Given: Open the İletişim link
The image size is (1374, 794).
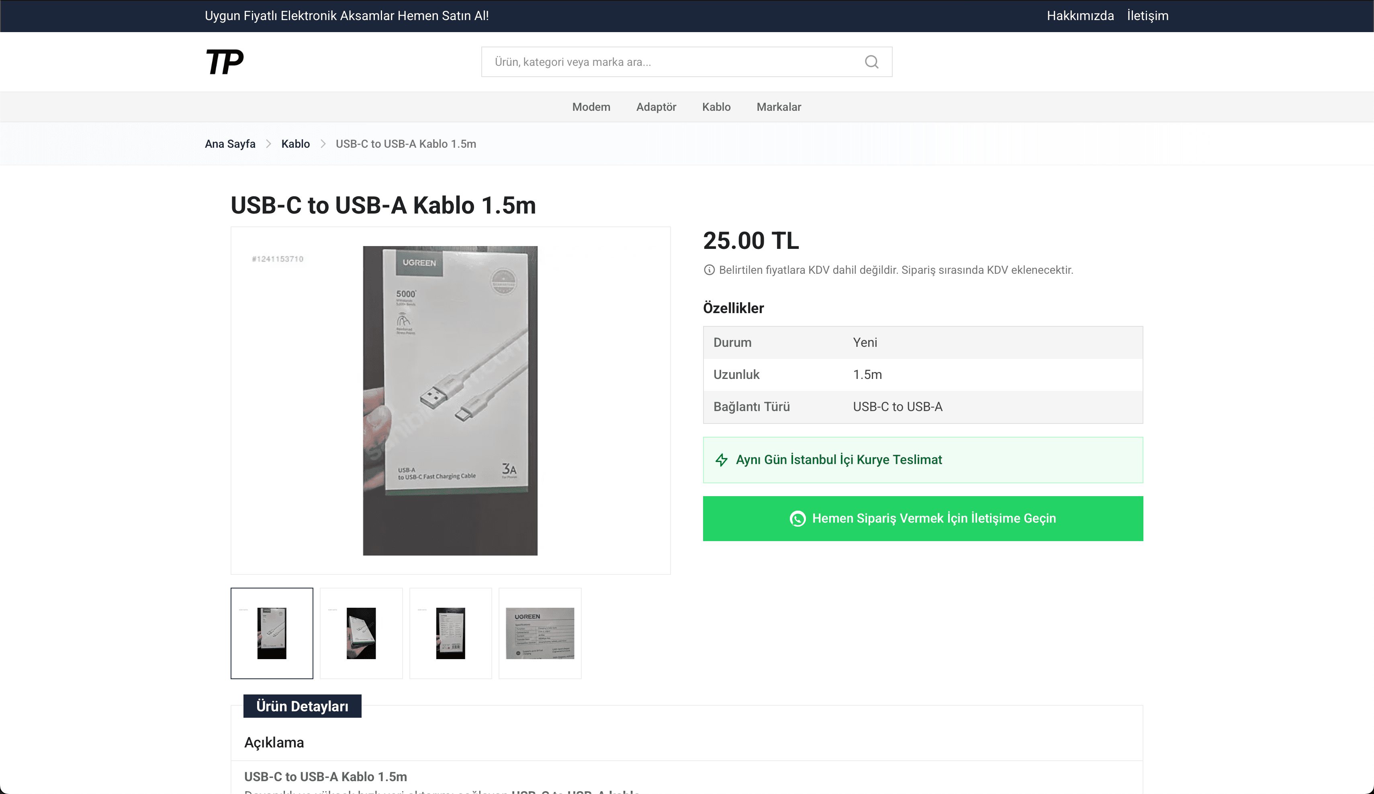Looking at the screenshot, I should pyautogui.click(x=1148, y=16).
